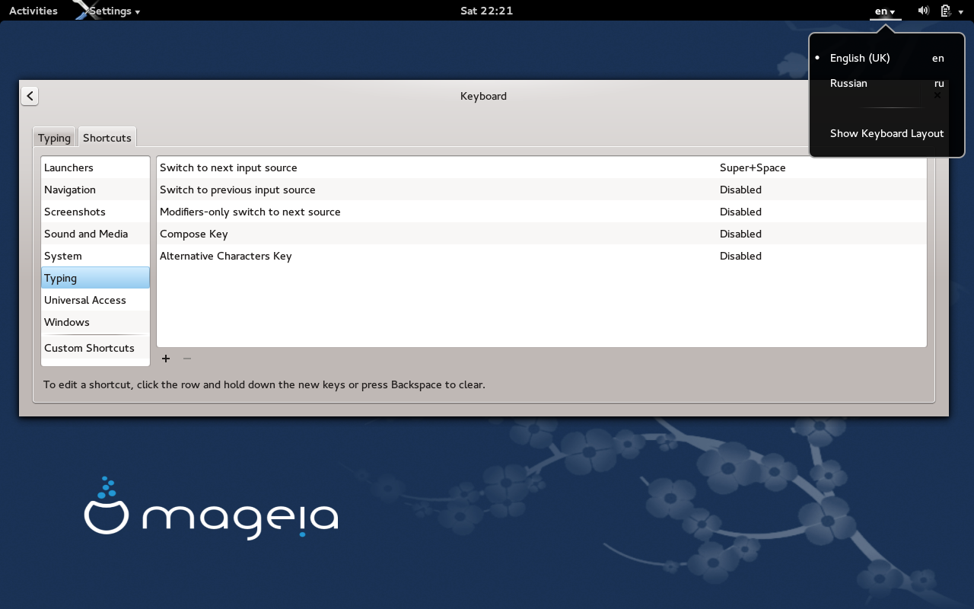Expand the Settings menu chevron
Viewport: 974px width, 609px height.
point(138,11)
